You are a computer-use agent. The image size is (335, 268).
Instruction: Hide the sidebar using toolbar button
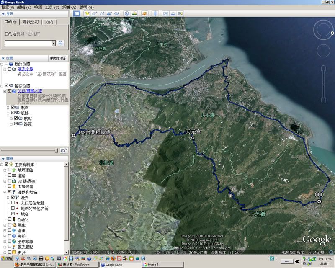77,13
